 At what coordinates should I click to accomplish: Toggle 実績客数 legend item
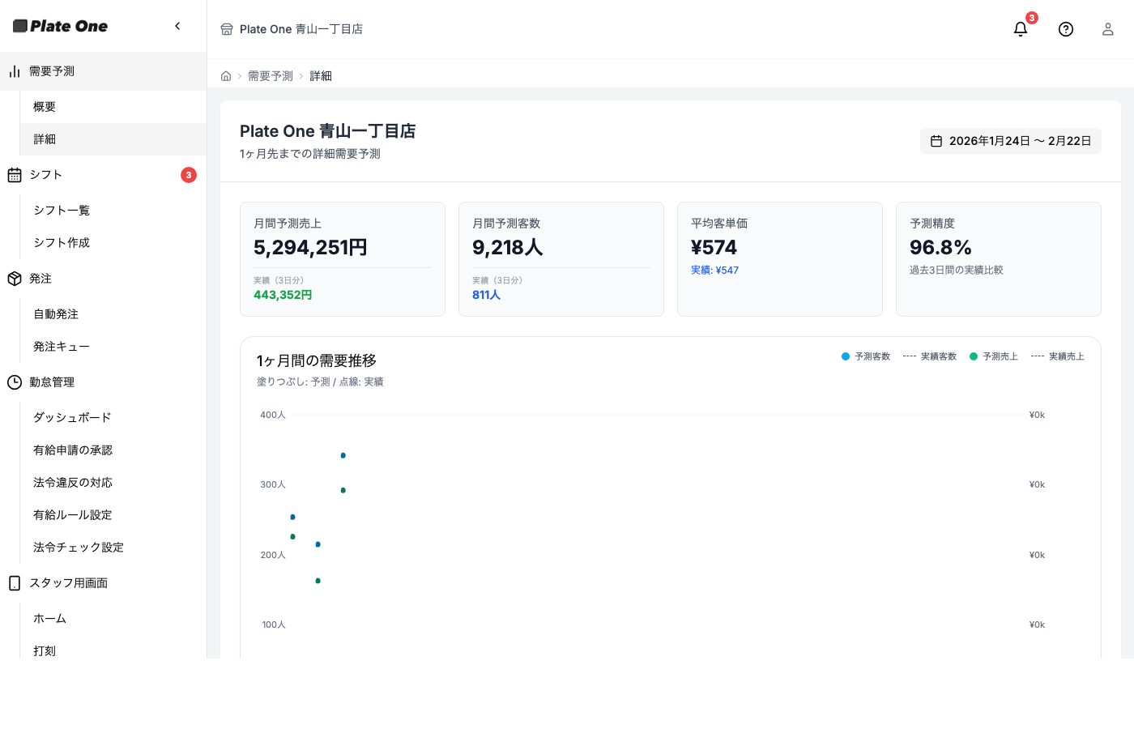930,356
